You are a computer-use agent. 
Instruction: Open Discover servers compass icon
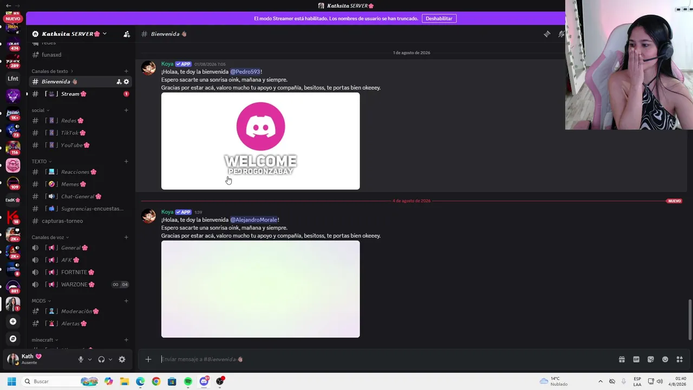(13, 339)
